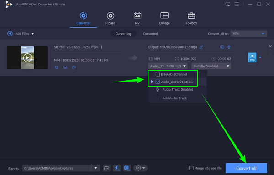Open output media info icon
274x175 pixels.
pyautogui.click(x=222, y=47)
